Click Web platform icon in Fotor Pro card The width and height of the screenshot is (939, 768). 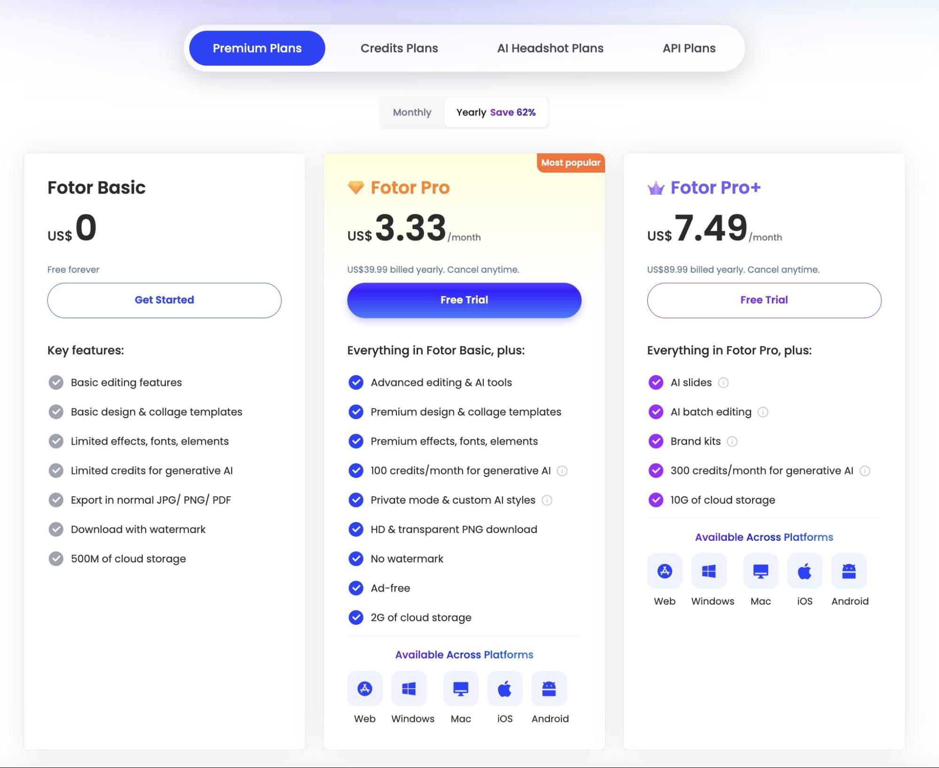(x=365, y=688)
